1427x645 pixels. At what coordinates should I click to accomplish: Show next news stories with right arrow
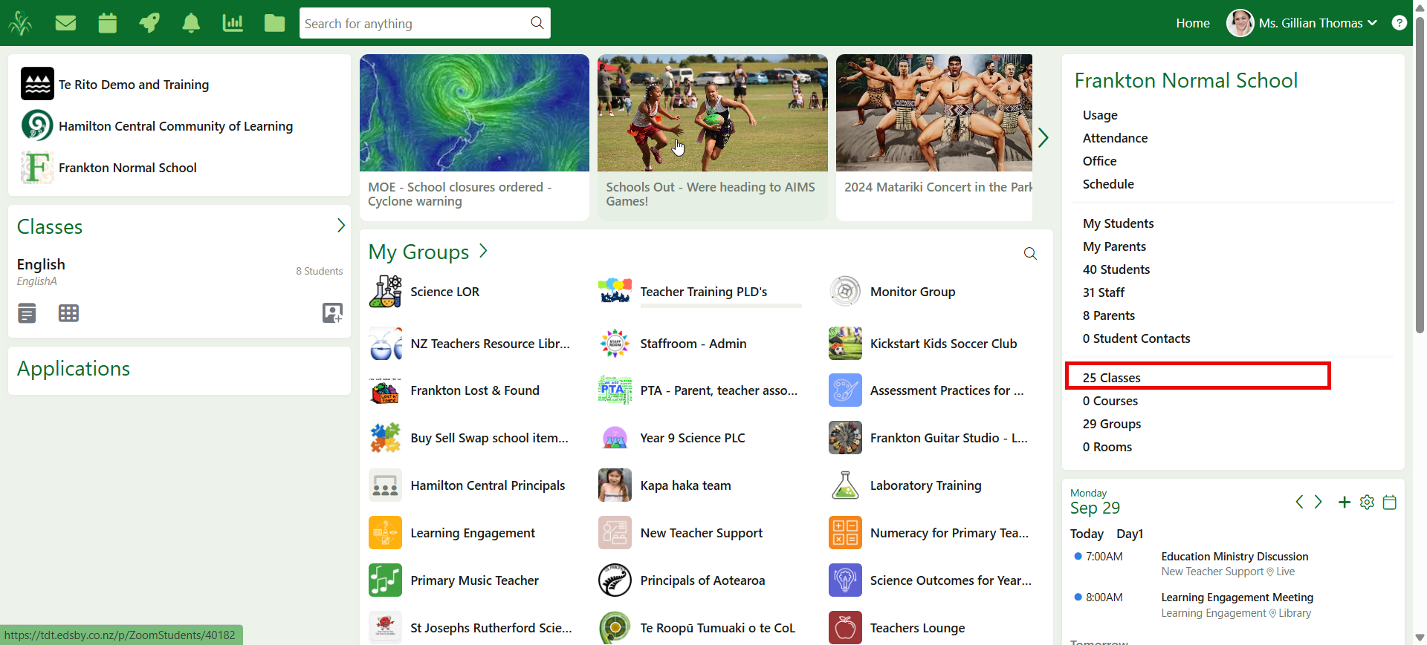(x=1043, y=137)
